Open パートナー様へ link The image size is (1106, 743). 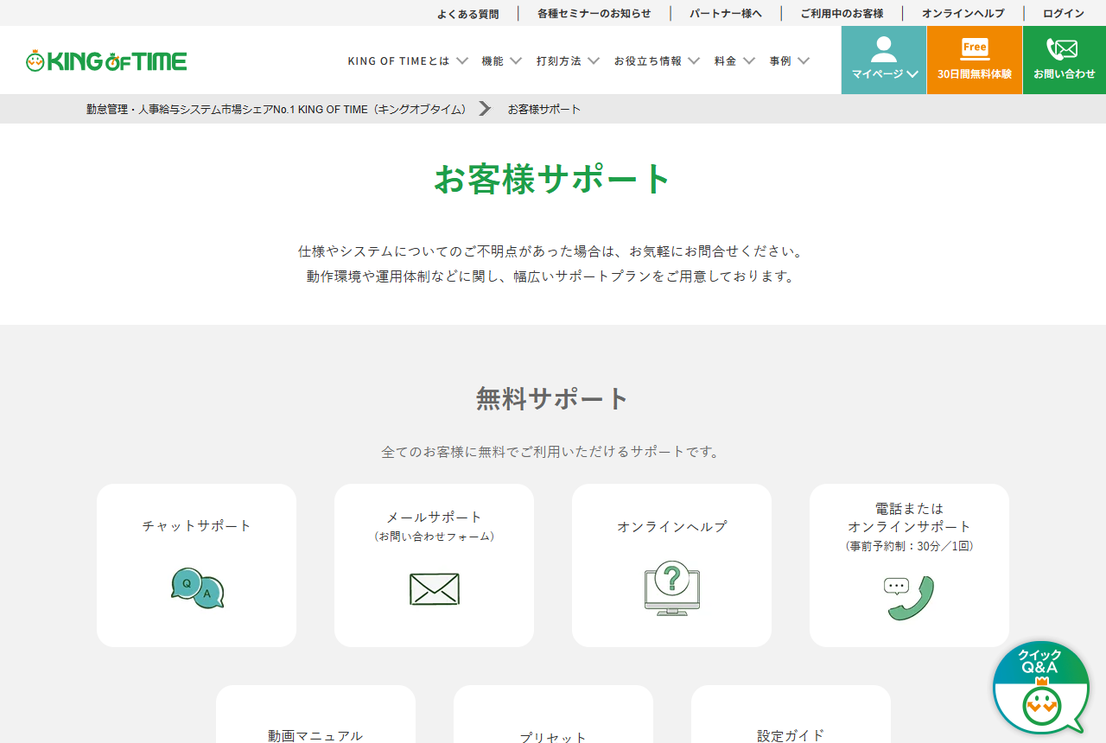pos(726,14)
